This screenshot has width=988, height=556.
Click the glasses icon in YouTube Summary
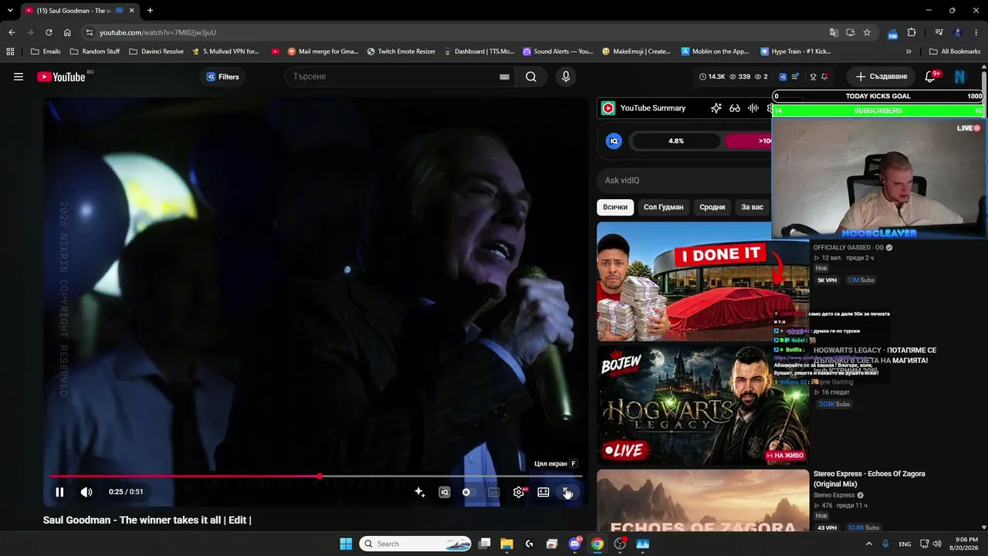[x=735, y=108]
